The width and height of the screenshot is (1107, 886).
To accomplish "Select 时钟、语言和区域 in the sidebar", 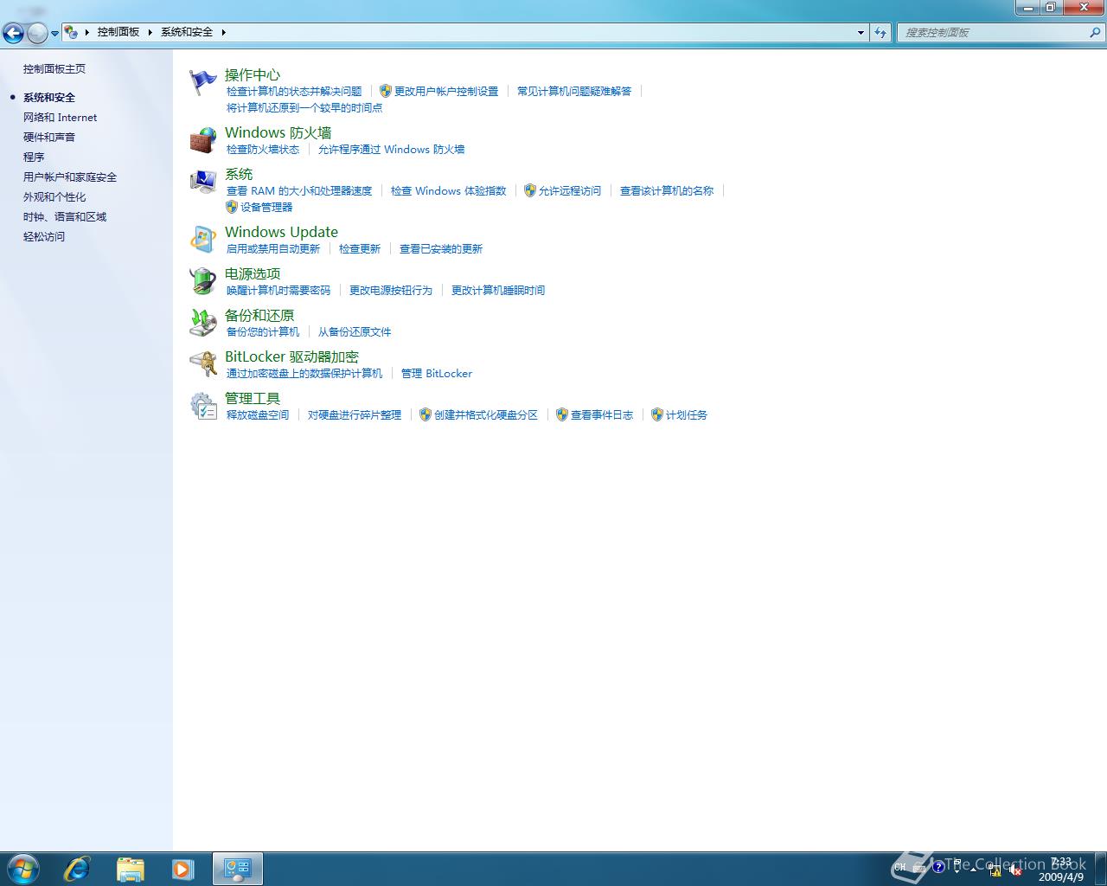I will click(x=65, y=216).
